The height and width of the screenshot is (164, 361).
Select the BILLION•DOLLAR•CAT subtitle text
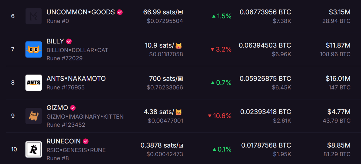(77, 50)
